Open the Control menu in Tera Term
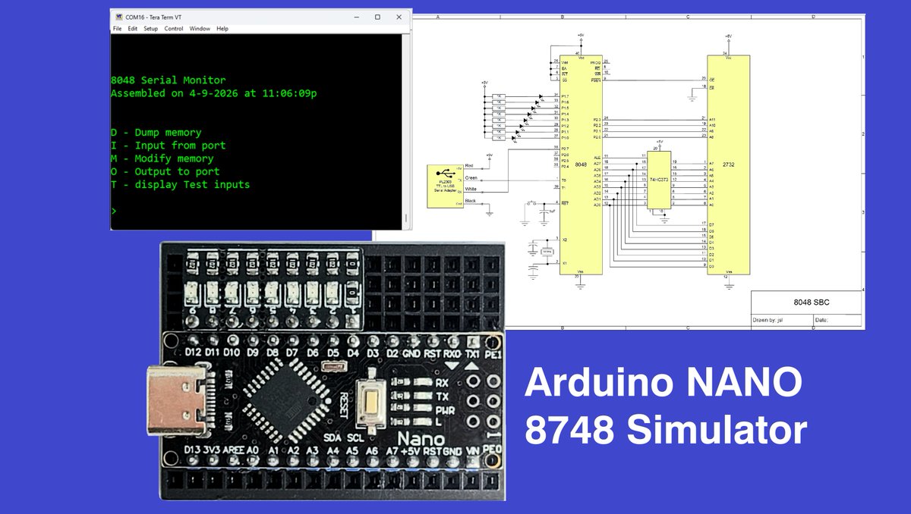Screen dimensions: 911x514 pyautogui.click(x=174, y=29)
